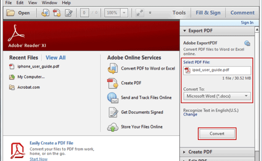
Task: Open My Computer... entry
Action: click(31, 77)
